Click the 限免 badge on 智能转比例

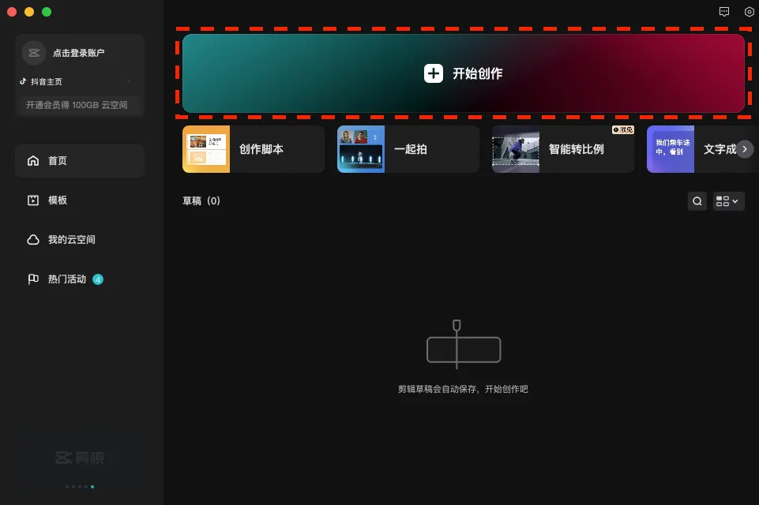point(622,129)
